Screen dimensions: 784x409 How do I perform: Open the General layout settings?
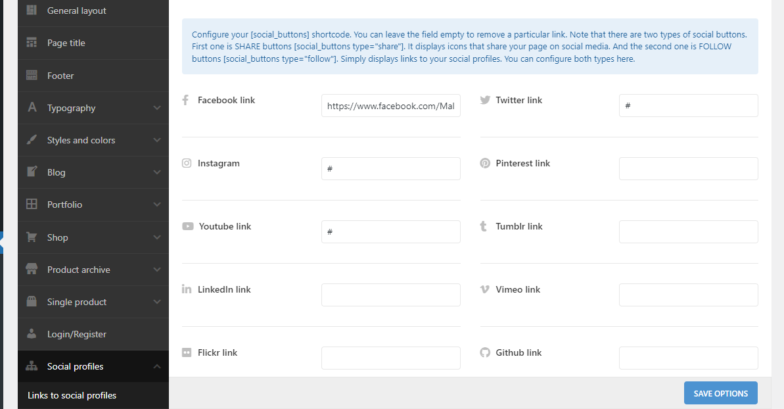click(x=76, y=11)
